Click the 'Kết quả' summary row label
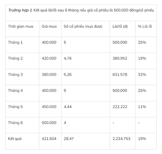162x154 pixels. pyautogui.click(x=15, y=139)
